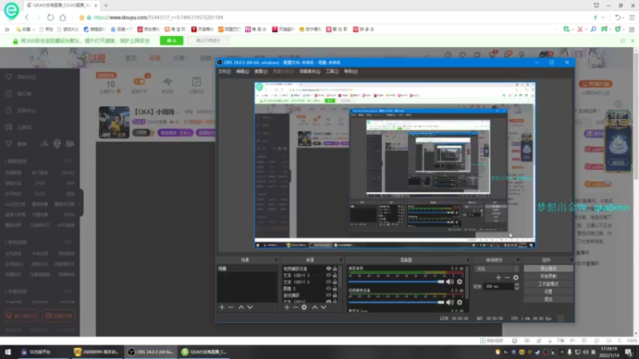Enable Studio Mode (工作室模式) in OBS
This screenshot has width=639, height=359.
click(x=548, y=284)
